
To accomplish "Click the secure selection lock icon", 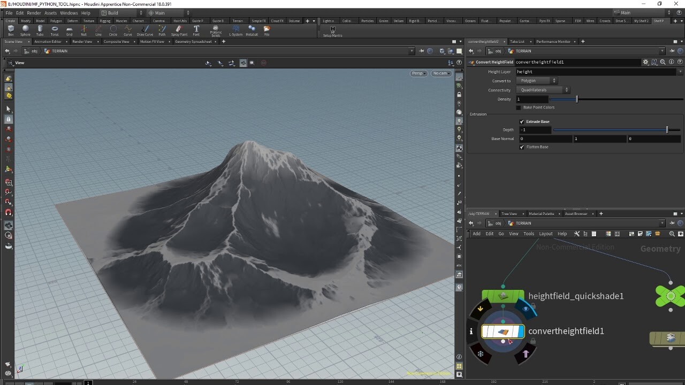I will pyautogui.click(x=459, y=96).
